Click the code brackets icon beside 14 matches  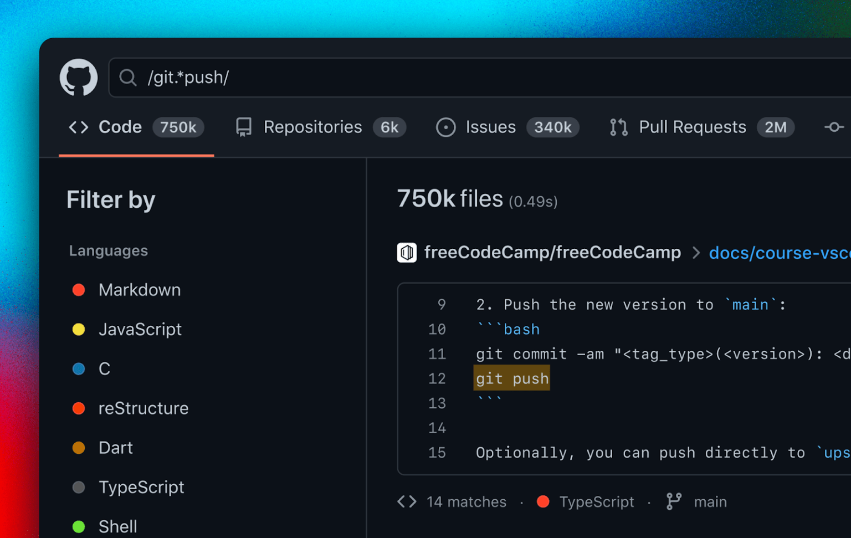coord(406,501)
